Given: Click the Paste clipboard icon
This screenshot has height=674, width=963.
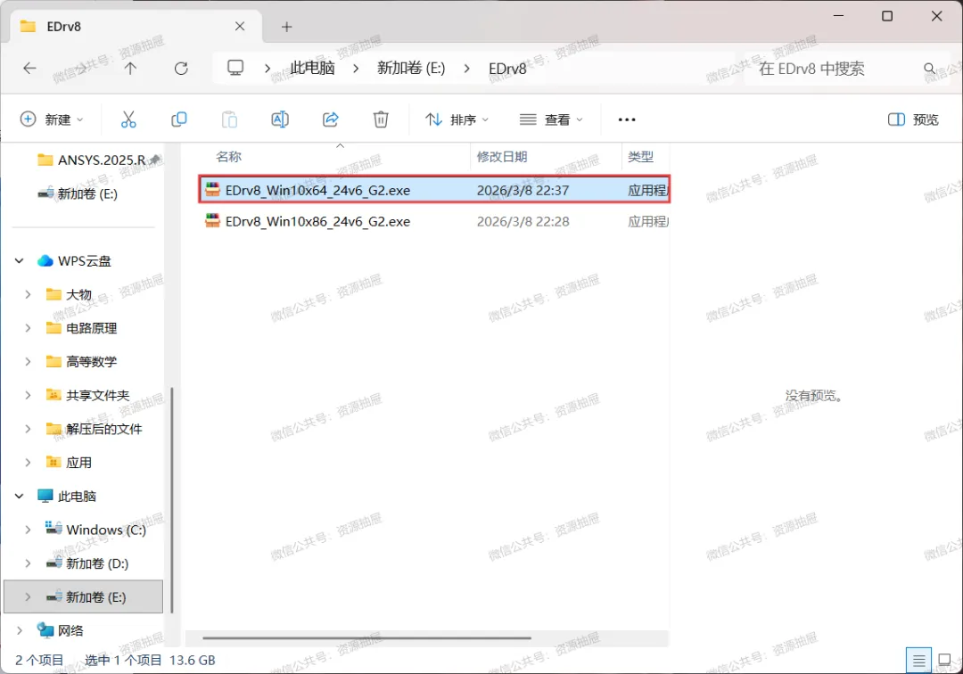Looking at the screenshot, I should (x=230, y=119).
